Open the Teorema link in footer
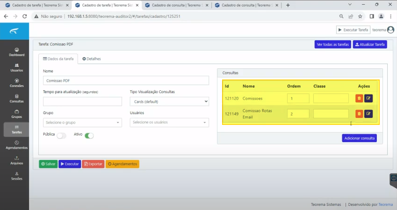397x210 pixels. click(x=386, y=204)
